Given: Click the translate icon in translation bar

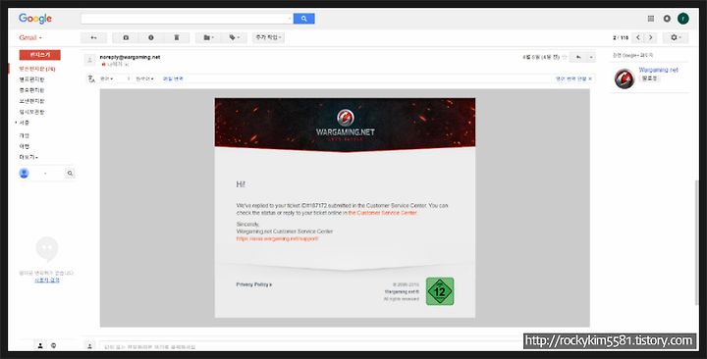Looking at the screenshot, I should [91, 78].
